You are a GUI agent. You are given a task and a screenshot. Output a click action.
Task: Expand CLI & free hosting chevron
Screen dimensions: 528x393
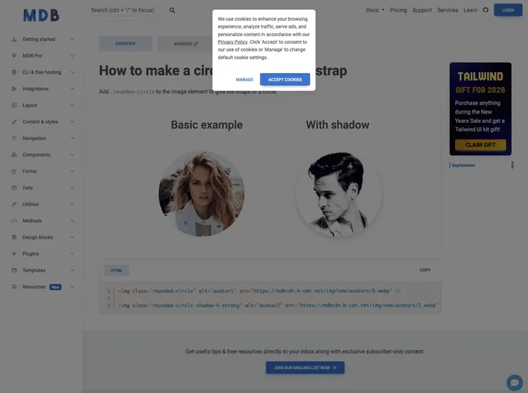click(x=72, y=72)
